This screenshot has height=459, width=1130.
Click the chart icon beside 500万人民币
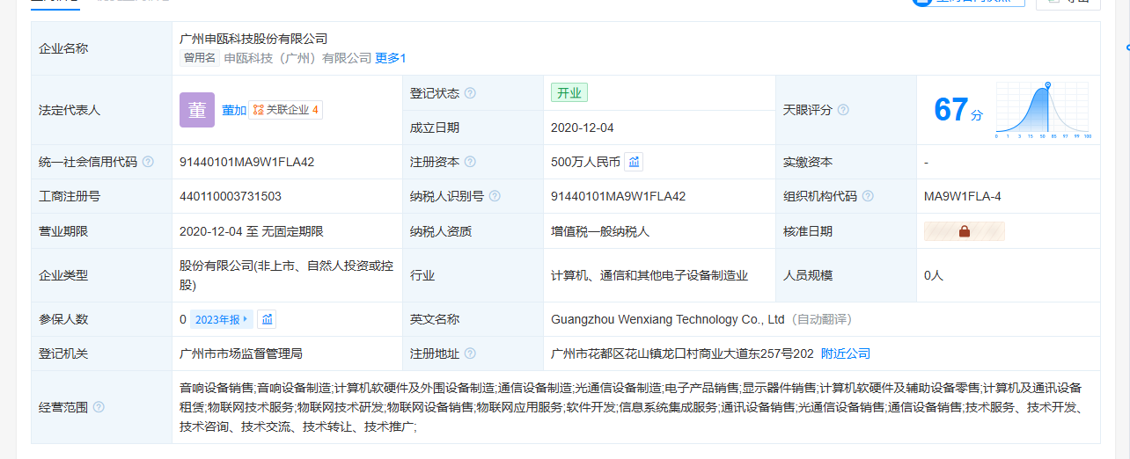(634, 162)
